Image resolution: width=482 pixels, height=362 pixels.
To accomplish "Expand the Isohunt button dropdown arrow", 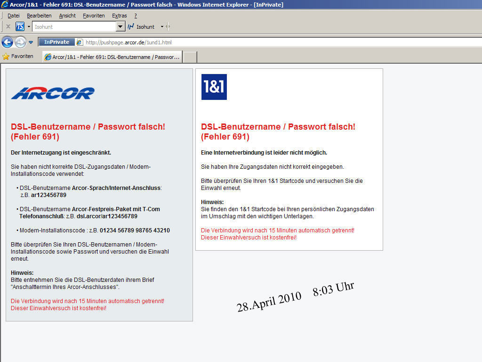I will pos(162,27).
